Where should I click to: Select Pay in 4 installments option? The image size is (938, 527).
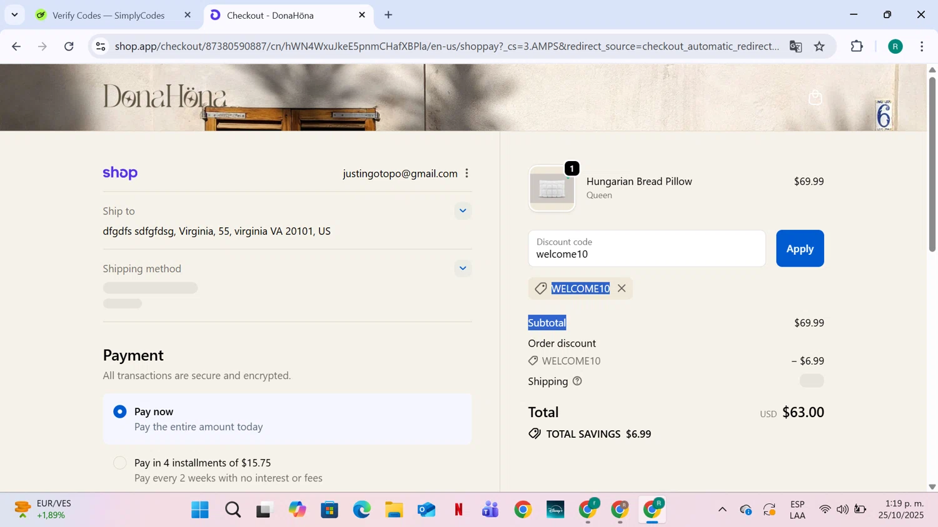point(120,463)
